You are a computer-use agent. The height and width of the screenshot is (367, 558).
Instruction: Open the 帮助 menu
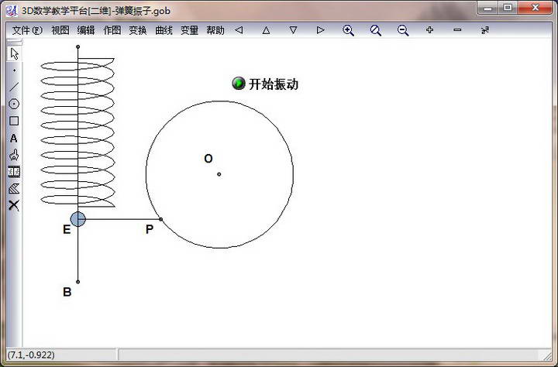click(x=215, y=30)
